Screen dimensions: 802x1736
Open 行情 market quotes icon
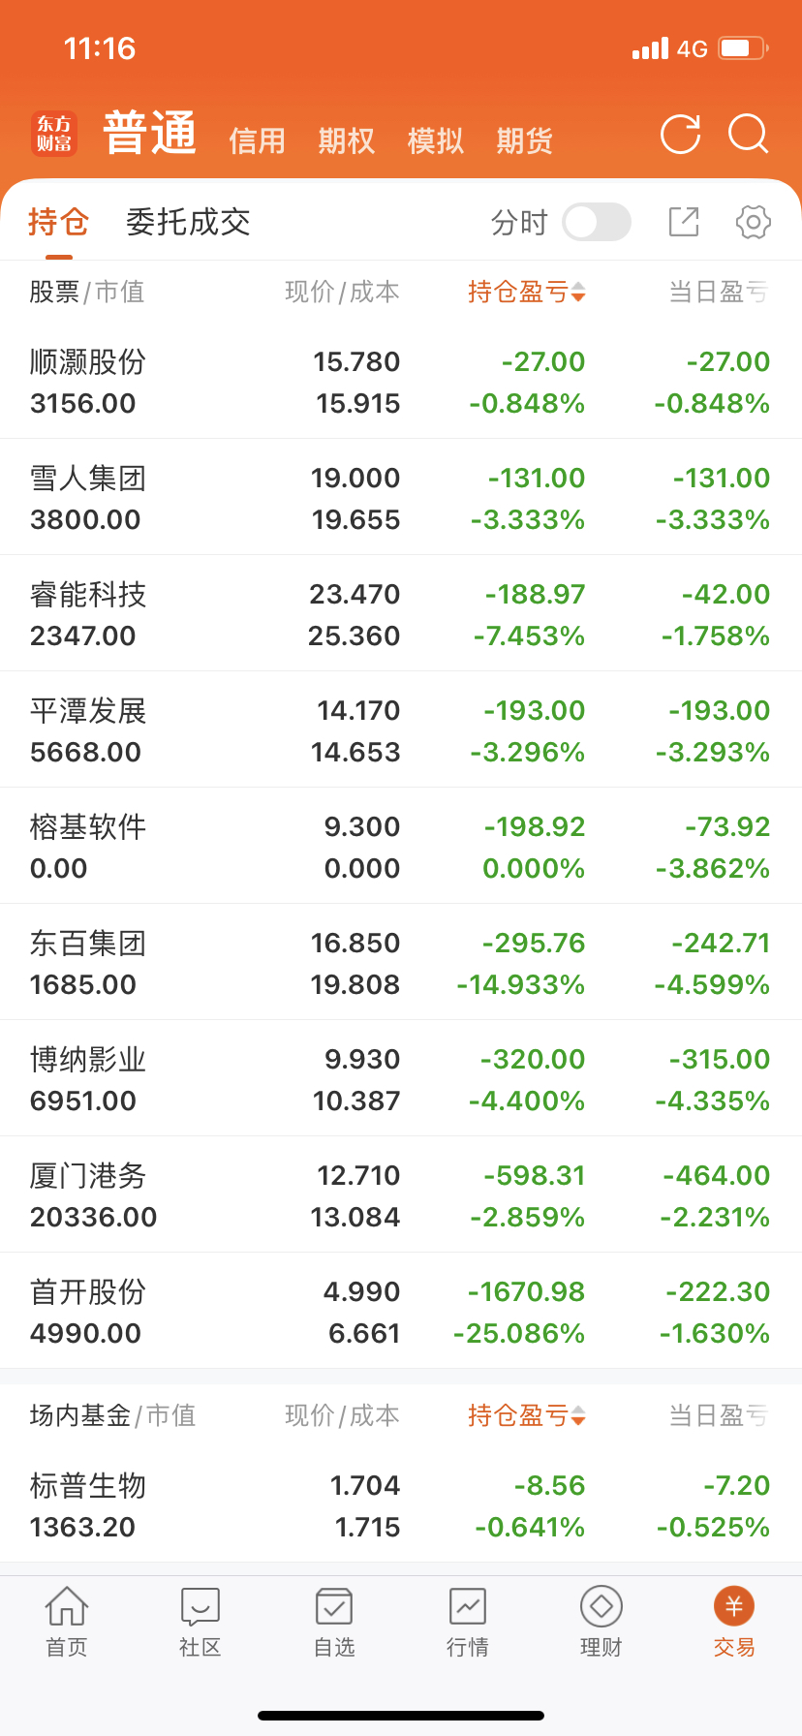click(x=468, y=1621)
